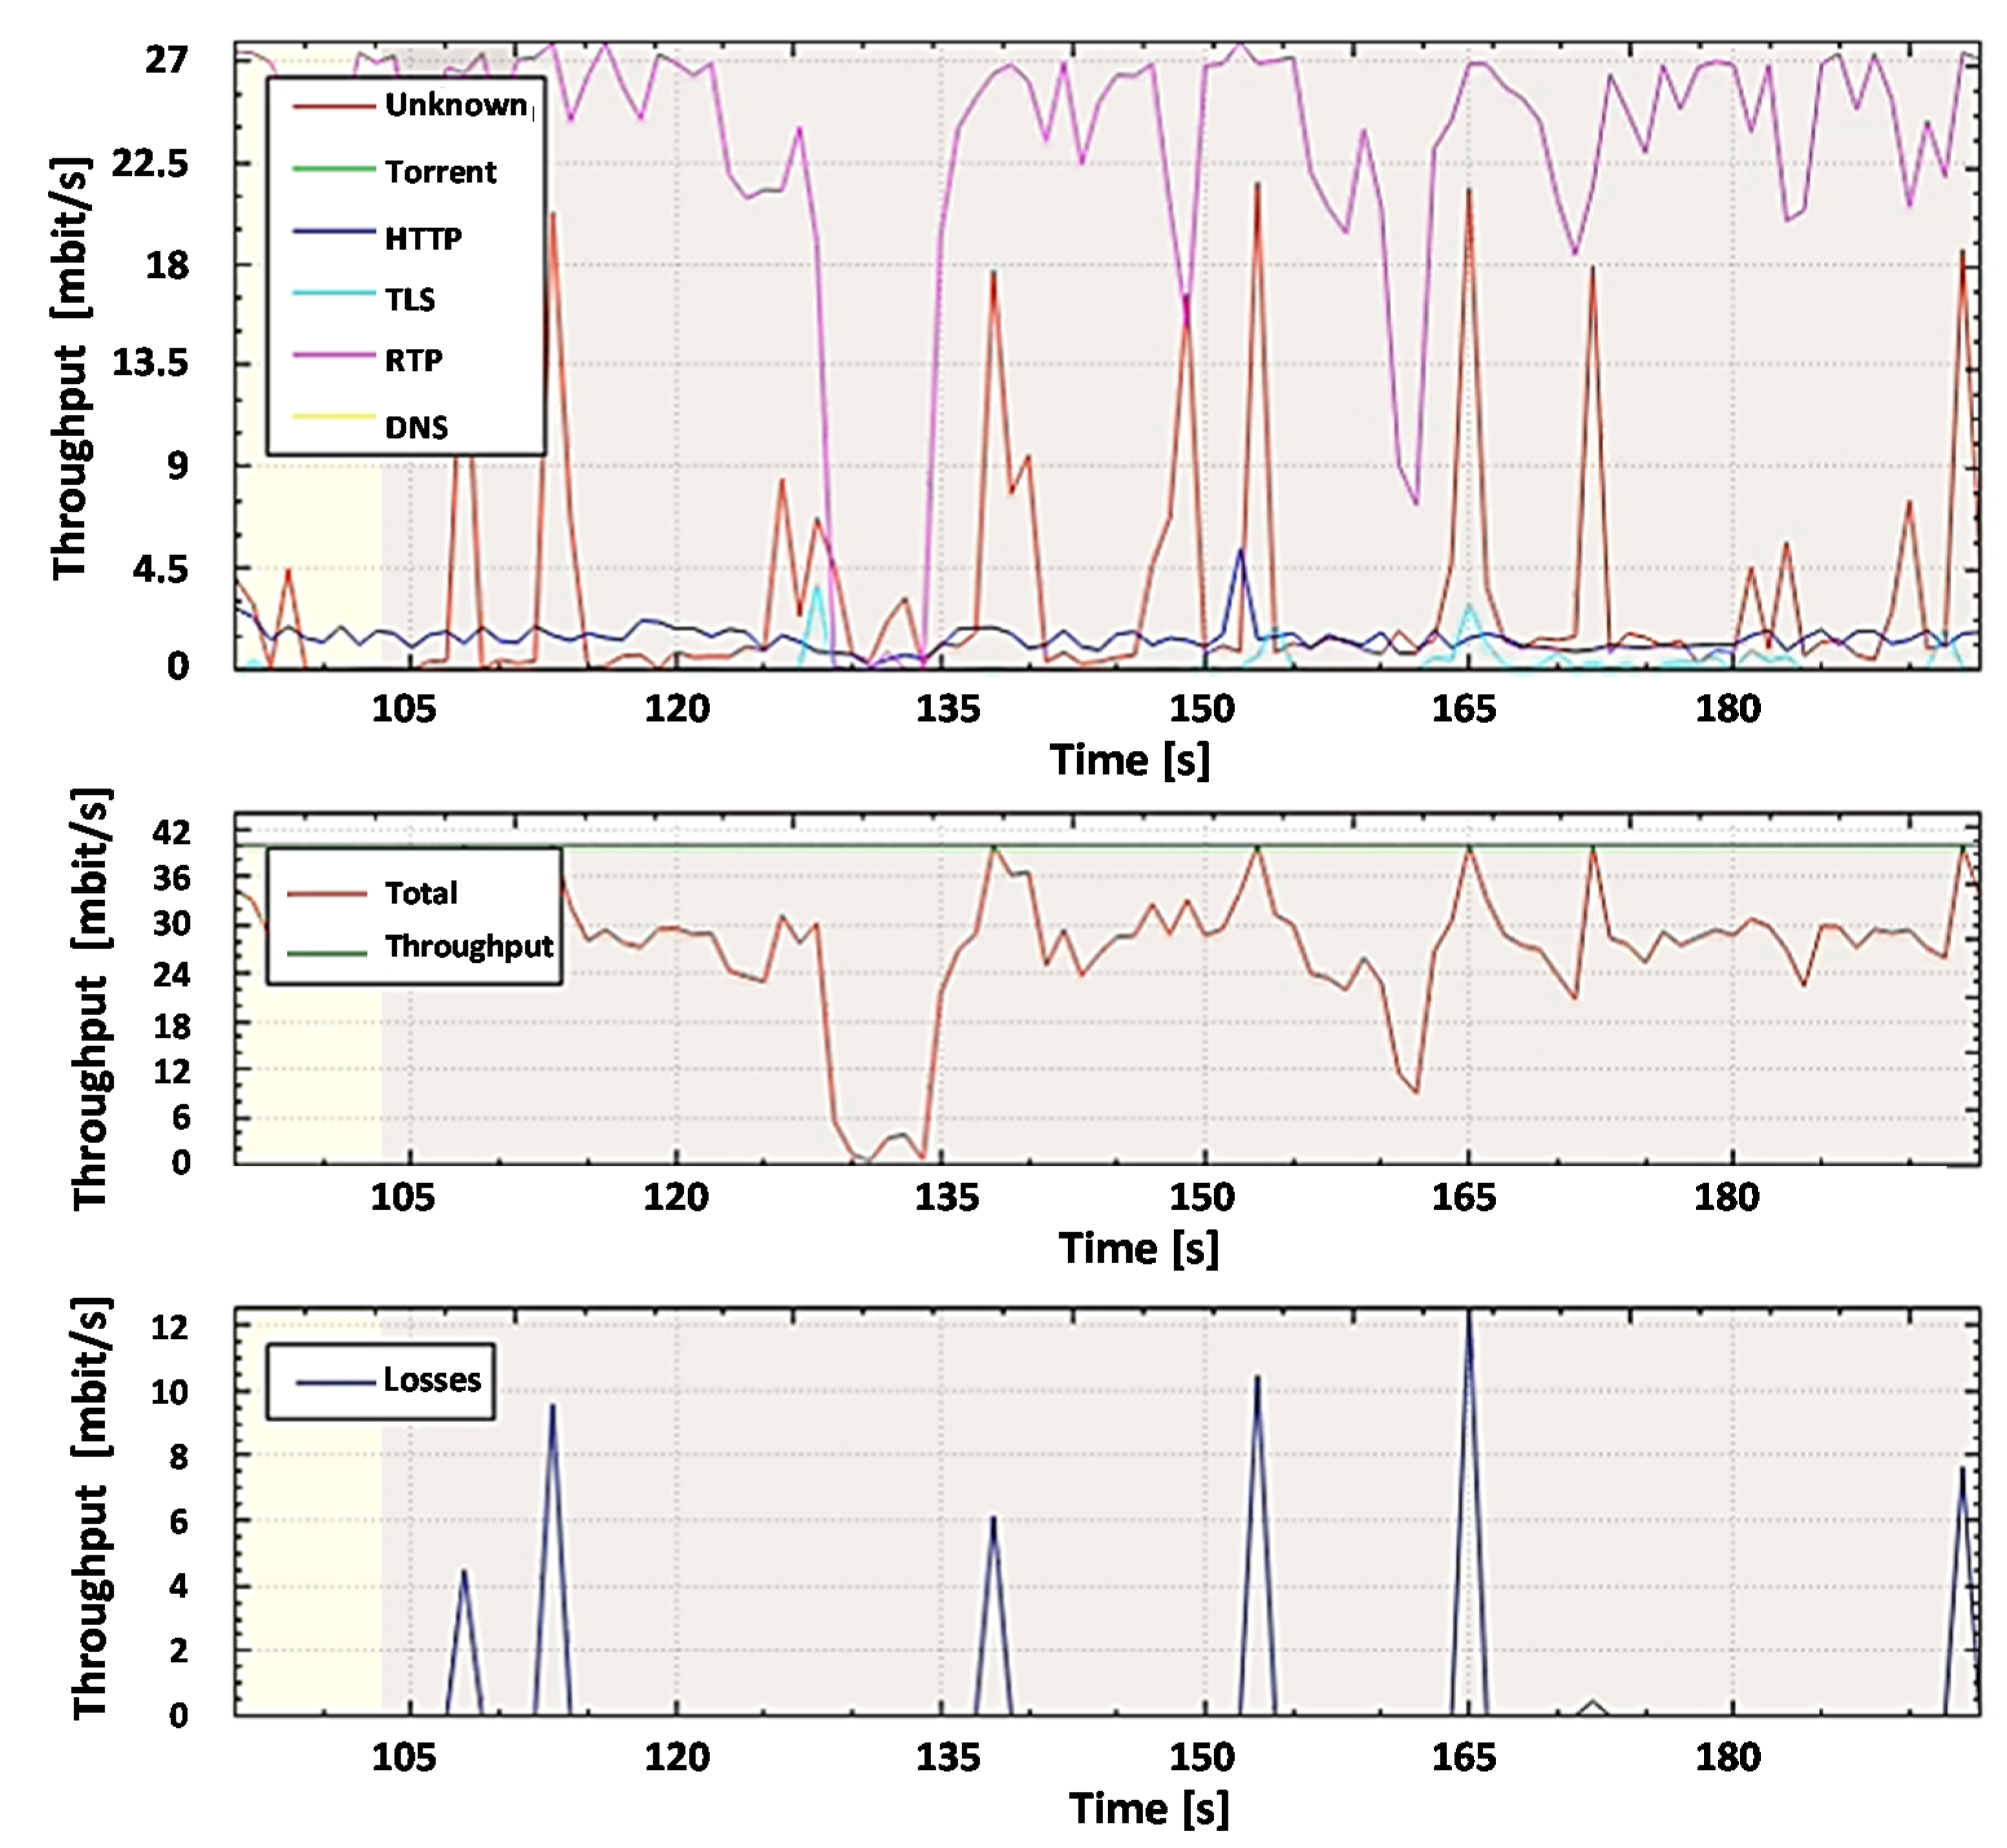Select the Total legend entry in middle chart
The height and width of the screenshot is (1848, 2007).
coord(421,893)
